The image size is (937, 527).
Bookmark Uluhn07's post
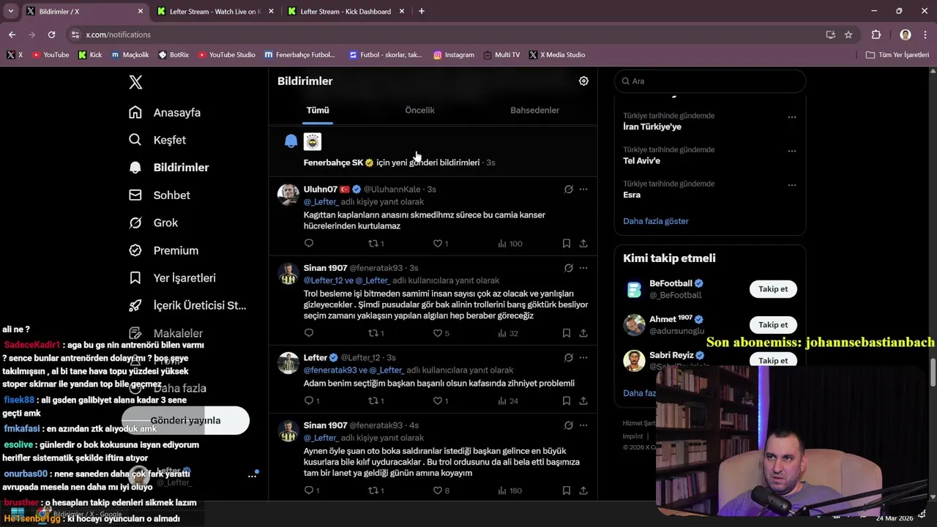(x=567, y=243)
